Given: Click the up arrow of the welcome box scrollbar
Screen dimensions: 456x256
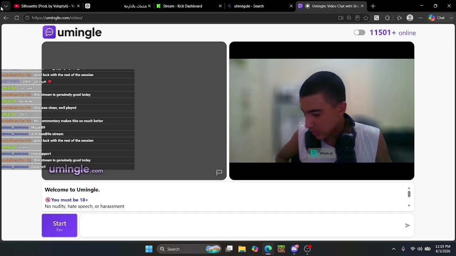Looking at the screenshot, I should pos(409,188).
